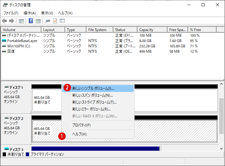Select the ディスク 3 disk label
Screen dimensions: 225x166
click(16, 149)
